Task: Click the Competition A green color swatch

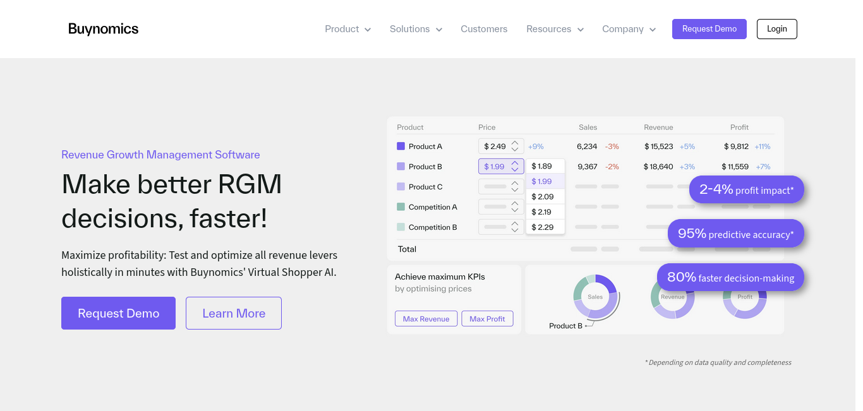Action: click(x=401, y=206)
